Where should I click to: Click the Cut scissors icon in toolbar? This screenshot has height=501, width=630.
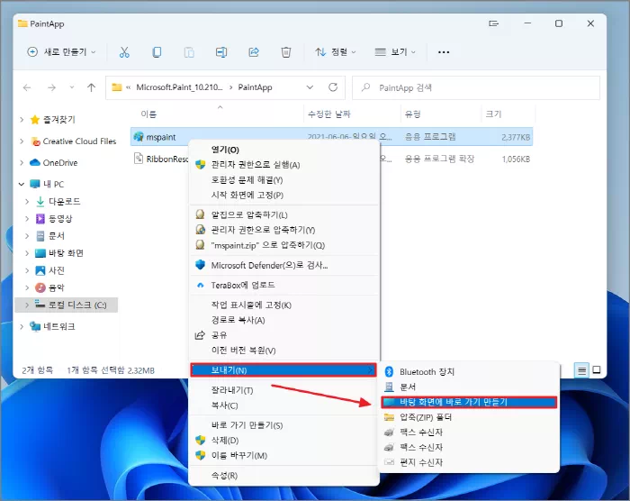[x=124, y=52]
